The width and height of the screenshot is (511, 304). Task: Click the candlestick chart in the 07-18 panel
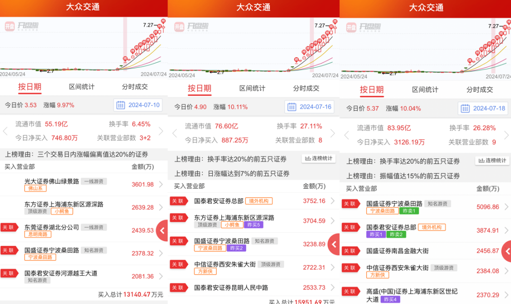click(x=425, y=49)
